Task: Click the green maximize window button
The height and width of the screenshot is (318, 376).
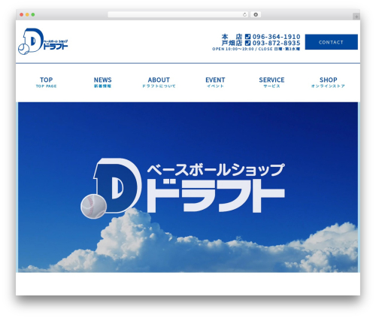Action: [33, 15]
